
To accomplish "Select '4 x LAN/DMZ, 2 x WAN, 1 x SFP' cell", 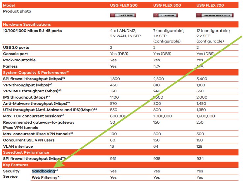I will pyautogui.click(x=125, y=33).
